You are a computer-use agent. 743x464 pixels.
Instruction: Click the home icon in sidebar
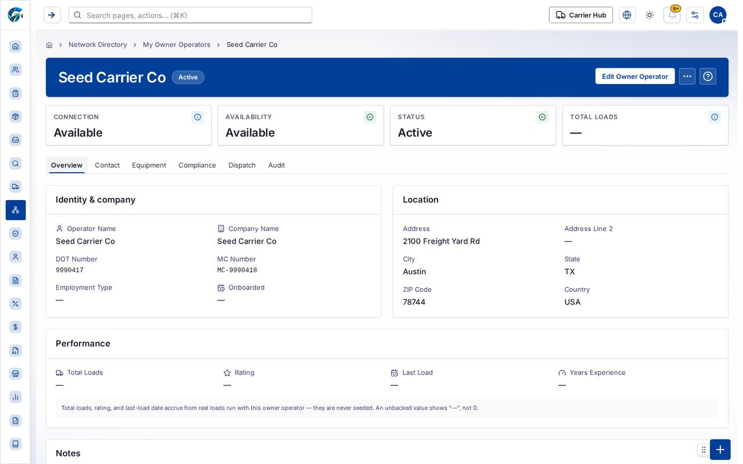pos(16,46)
